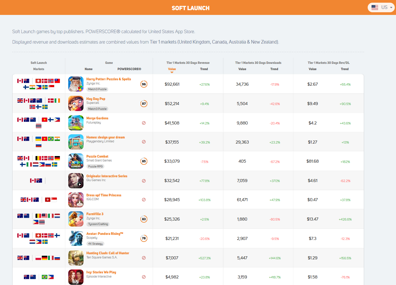Click the FarmVille 3 game icon
Viewport: 396px width, 285px height.
coord(76,218)
